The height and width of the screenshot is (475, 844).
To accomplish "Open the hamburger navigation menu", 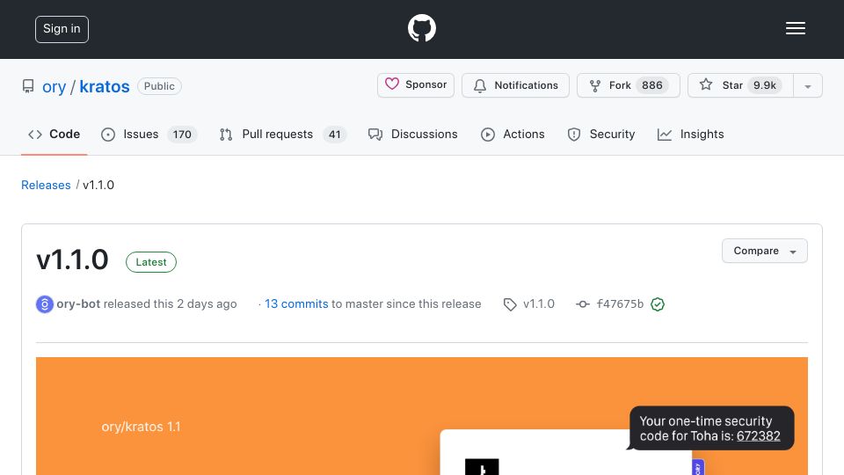I will click(795, 28).
